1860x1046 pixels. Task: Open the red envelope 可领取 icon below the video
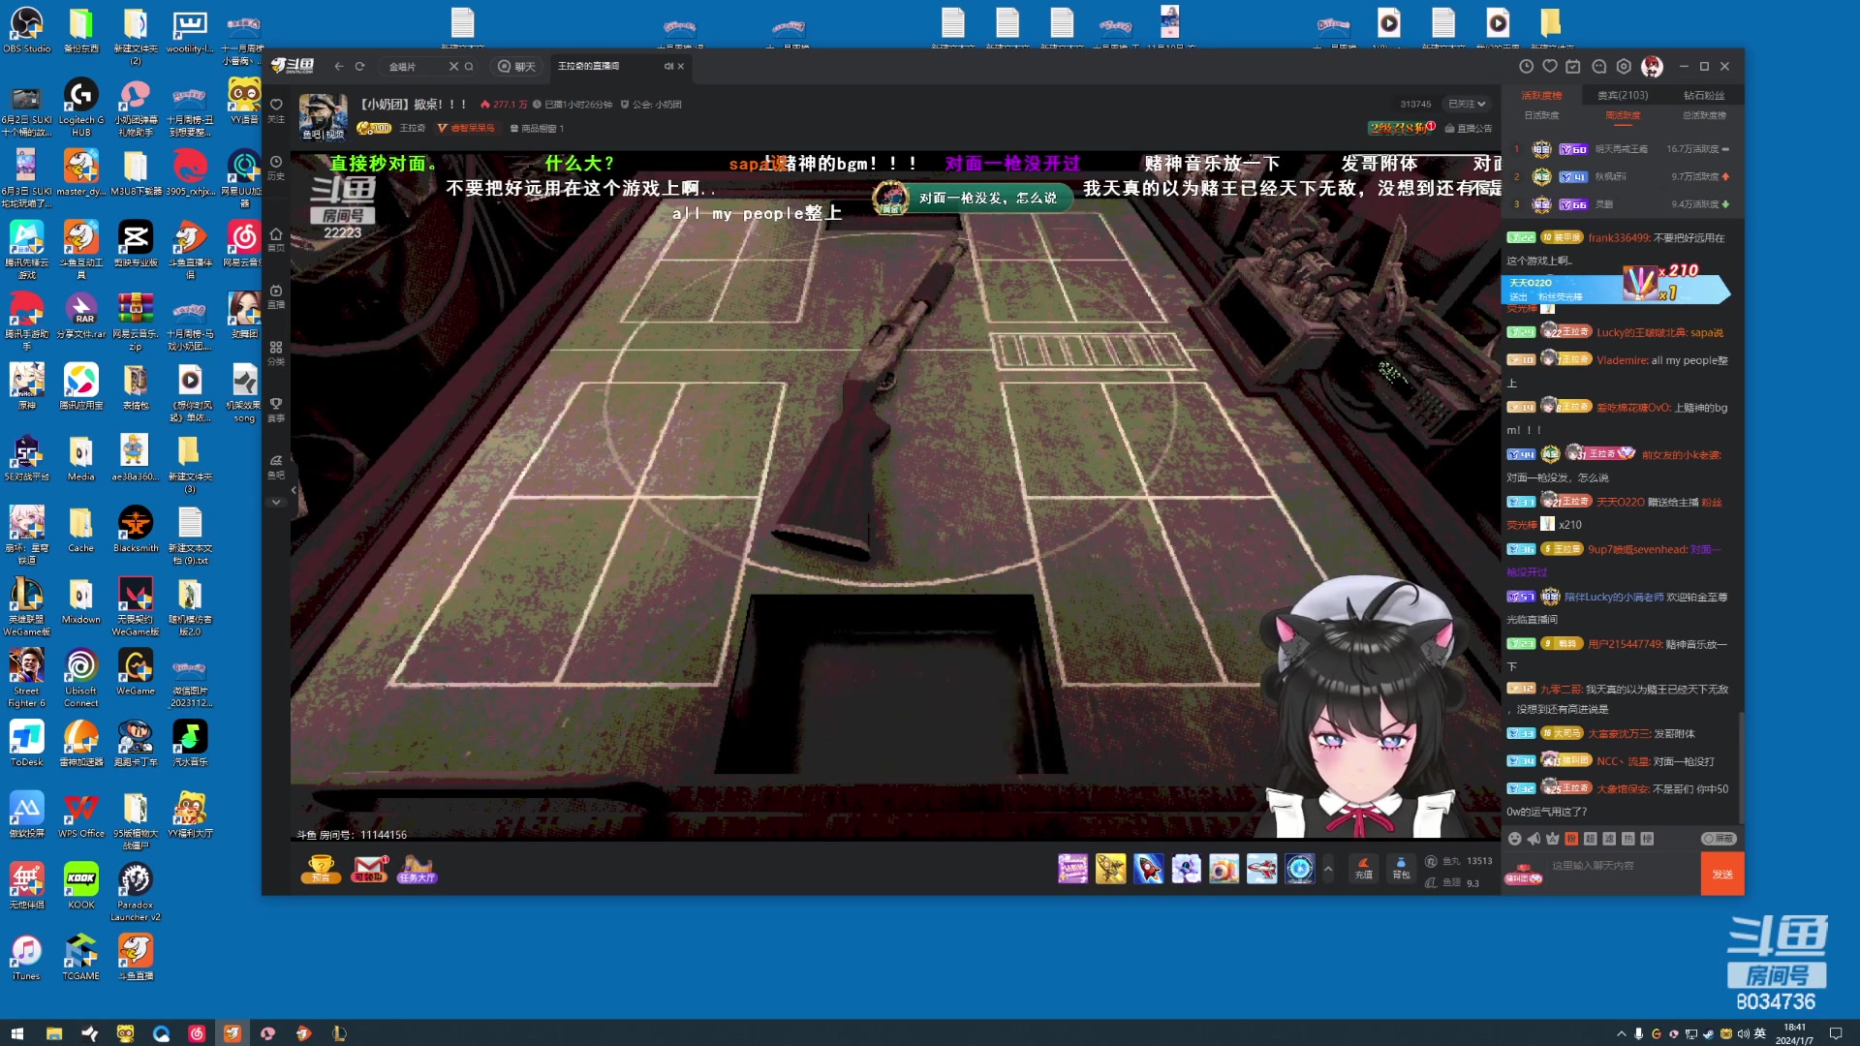[x=369, y=869]
